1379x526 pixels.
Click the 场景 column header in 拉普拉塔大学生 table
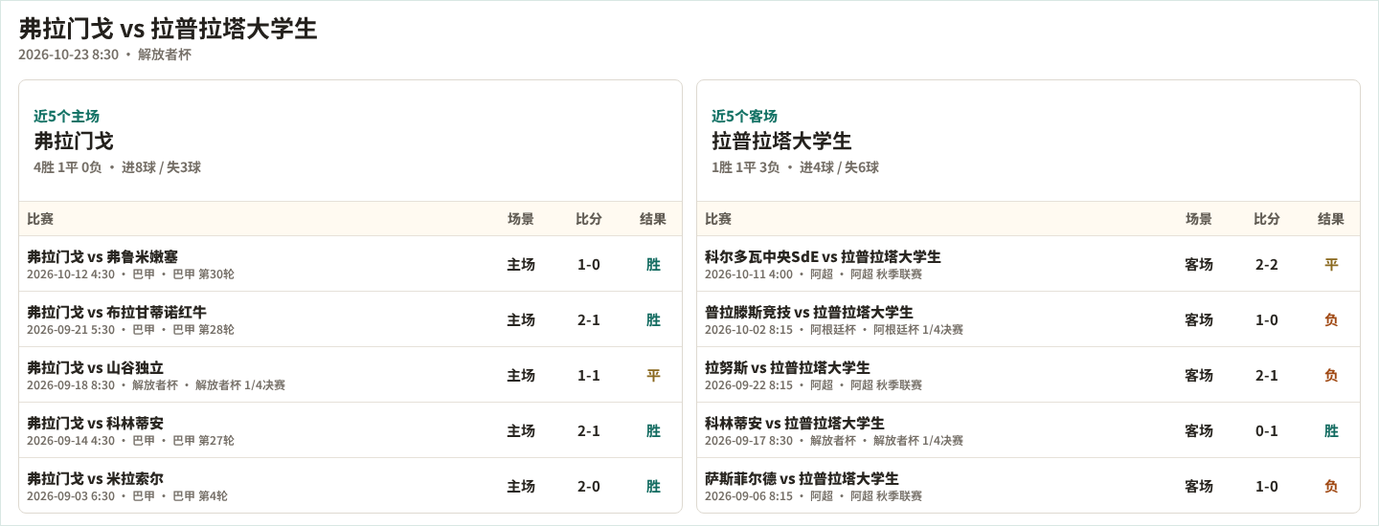(x=1199, y=219)
